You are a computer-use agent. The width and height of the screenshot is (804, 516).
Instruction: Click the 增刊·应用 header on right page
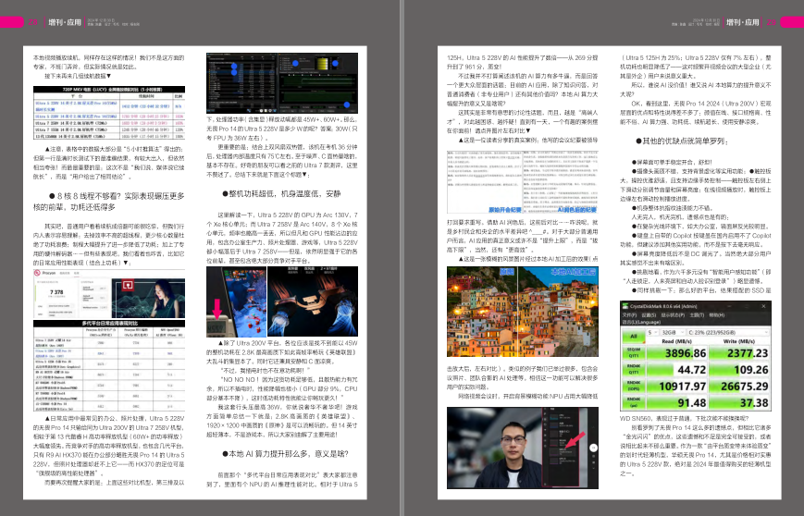coord(742,22)
